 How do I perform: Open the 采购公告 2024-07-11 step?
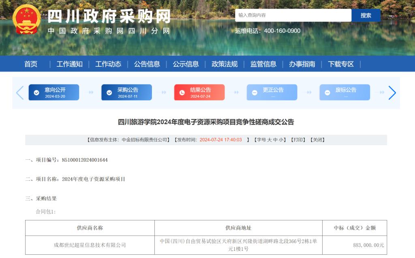click(126, 93)
